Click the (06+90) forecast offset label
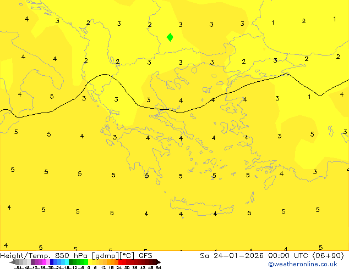This screenshot has height=269, width=349. point(327,255)
